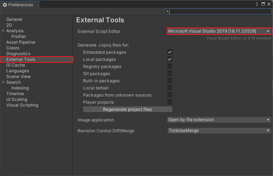Open the Diagnostics preferences
The width and height of the screenshot is (273, 176).
click(19, 54)
